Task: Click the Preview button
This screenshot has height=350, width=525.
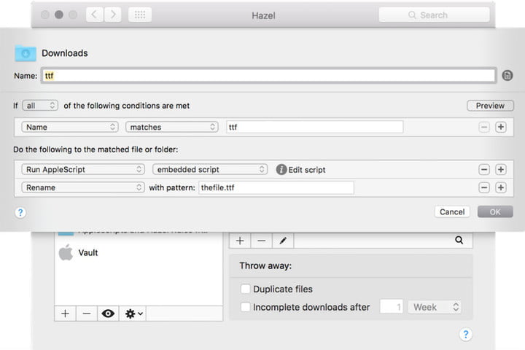Action: [490, 106]
